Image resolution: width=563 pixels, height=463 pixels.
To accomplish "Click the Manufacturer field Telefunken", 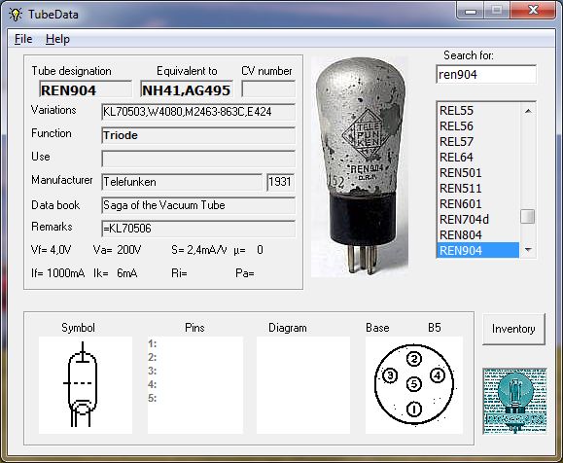I will point(182,182).
